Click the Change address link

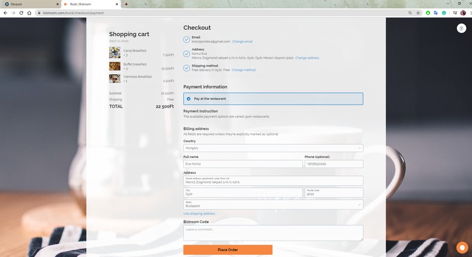tap(307, 58)
